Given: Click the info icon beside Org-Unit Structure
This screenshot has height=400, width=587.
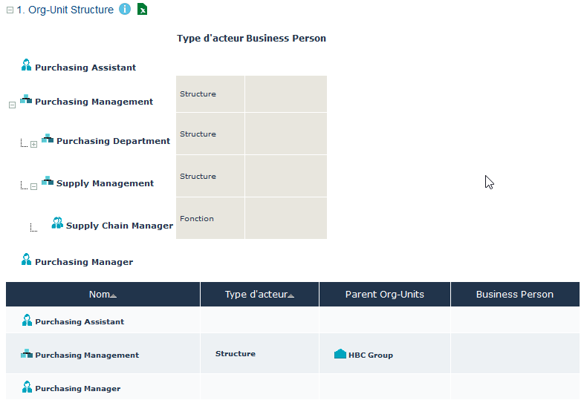Looking at the screenshot, I should click(125, 10).
